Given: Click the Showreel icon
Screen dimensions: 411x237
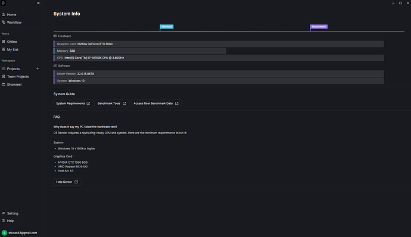Looking at the screenshot, I should pos(4,85).
